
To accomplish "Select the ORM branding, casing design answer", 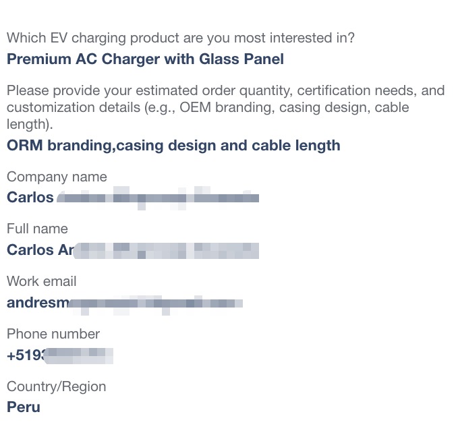I will pos(173,146).
